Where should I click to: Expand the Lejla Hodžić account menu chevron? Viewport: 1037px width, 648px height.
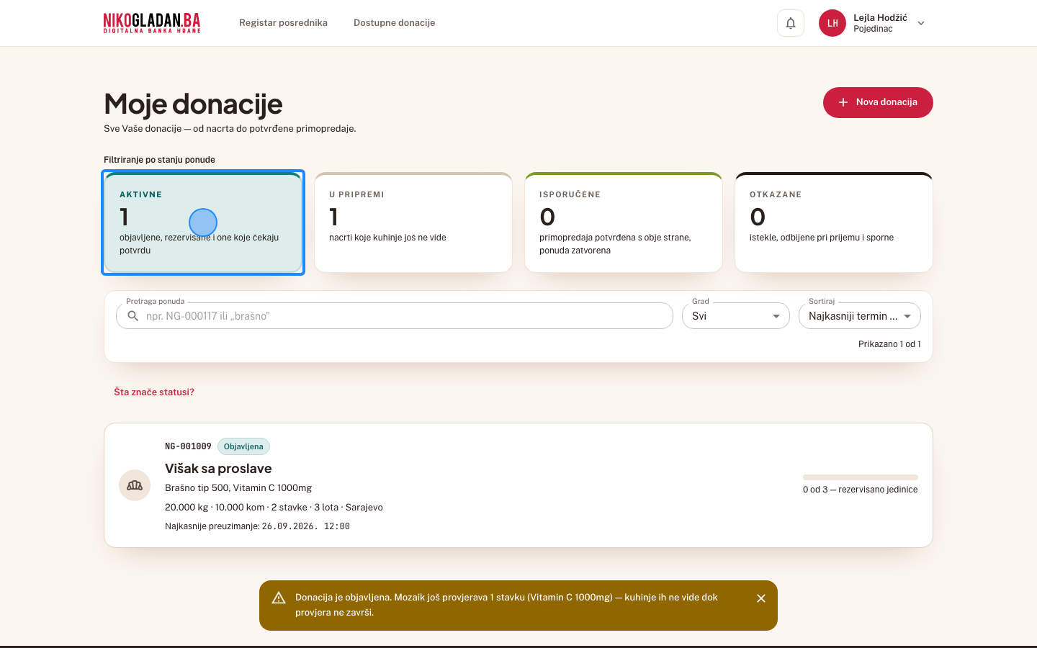(921, 23)
